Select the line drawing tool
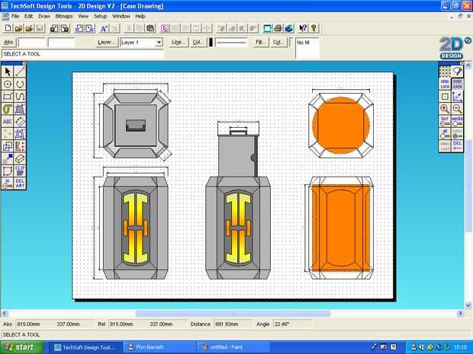This screenshot has width=473, height=354. click(x=20, y=72)
